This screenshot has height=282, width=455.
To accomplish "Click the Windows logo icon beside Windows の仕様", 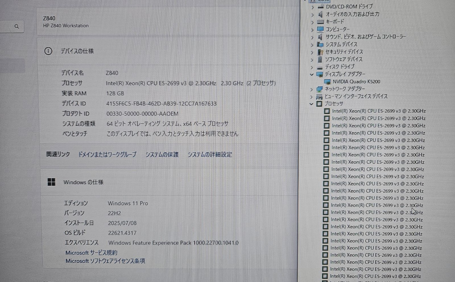I will (x=51, y=182).
